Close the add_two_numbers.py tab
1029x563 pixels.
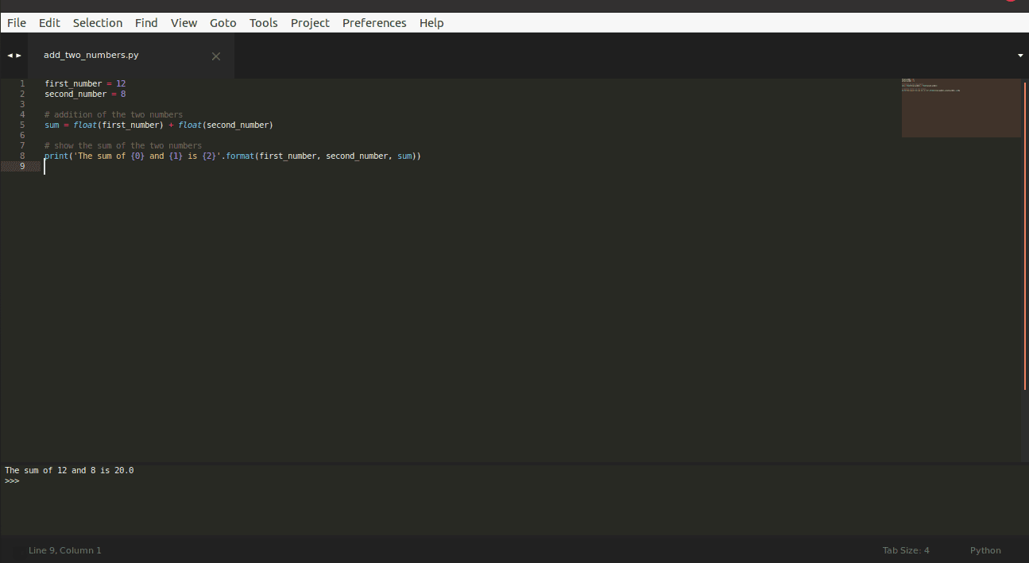(x=215, y=56)
